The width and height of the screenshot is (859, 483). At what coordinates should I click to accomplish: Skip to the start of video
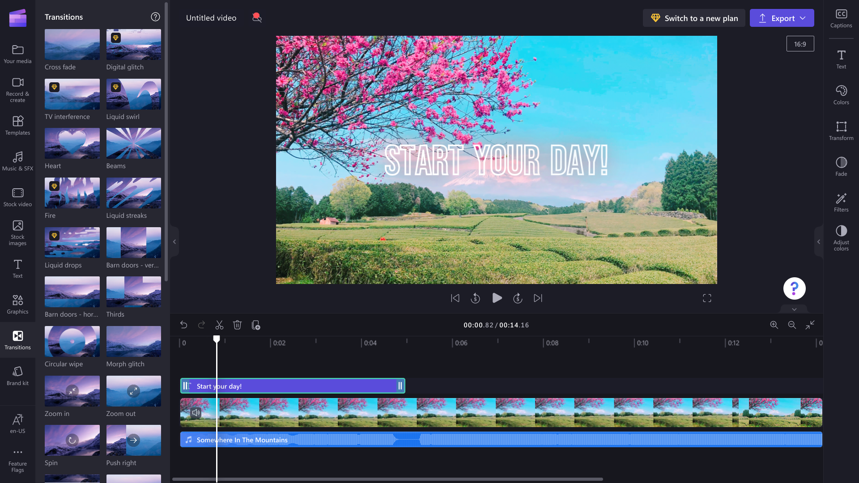tap(455, 298)
